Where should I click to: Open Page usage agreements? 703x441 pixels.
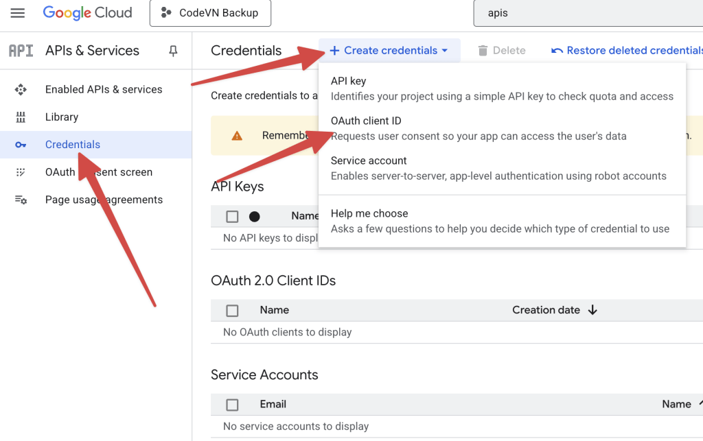tap(104, 200)
